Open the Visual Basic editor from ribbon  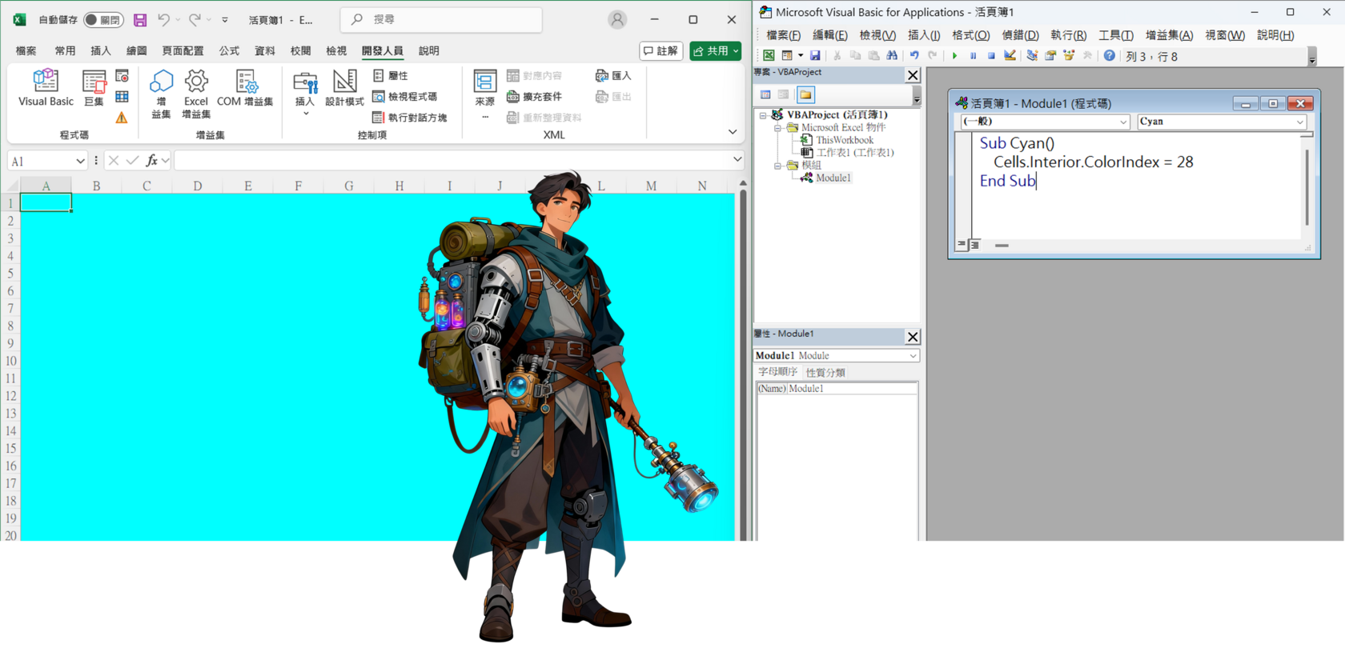(46, 87)
